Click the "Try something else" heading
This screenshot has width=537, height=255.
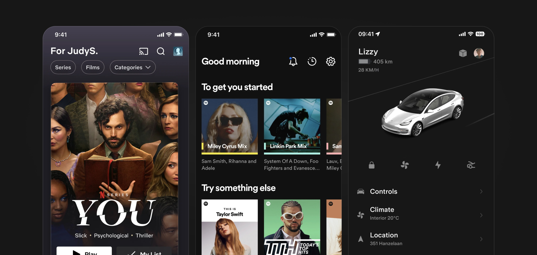pos(238,188)
